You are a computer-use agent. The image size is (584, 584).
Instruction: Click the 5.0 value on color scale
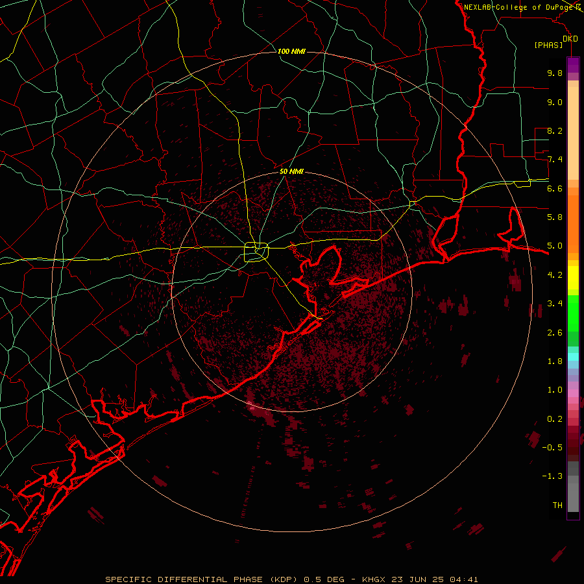coord(555,246)
